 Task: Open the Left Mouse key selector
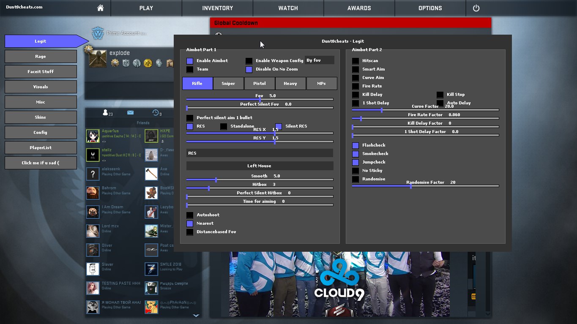coord(260,166)
